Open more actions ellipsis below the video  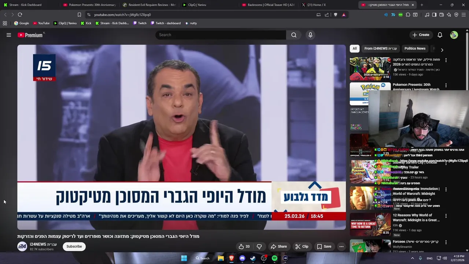click(x=341, y=246)
